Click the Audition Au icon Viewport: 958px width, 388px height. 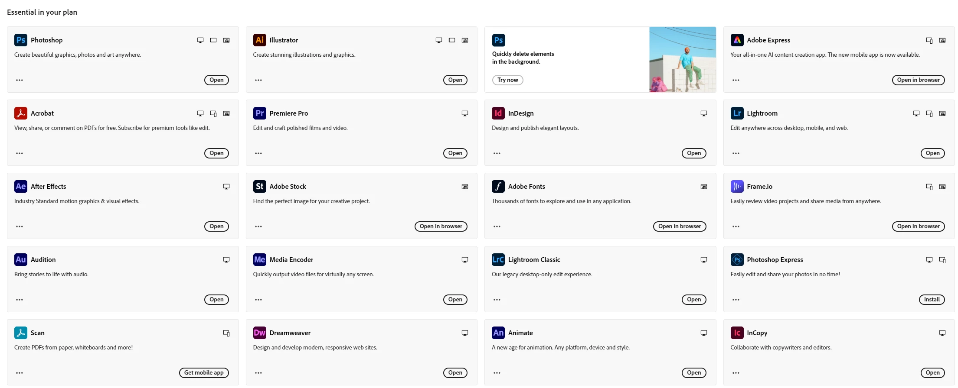(20, 259)
